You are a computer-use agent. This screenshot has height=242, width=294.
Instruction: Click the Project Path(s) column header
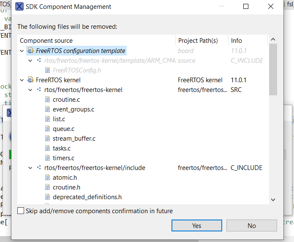198,41
